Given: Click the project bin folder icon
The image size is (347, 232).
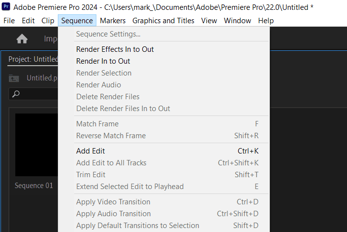Looking at the screenshot, I should click(x=14, y=78).
